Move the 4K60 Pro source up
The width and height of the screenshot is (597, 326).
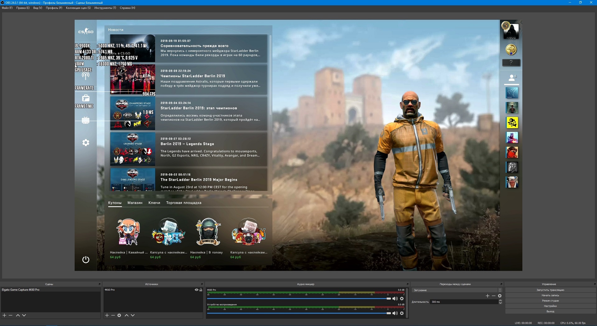(127, 315)
